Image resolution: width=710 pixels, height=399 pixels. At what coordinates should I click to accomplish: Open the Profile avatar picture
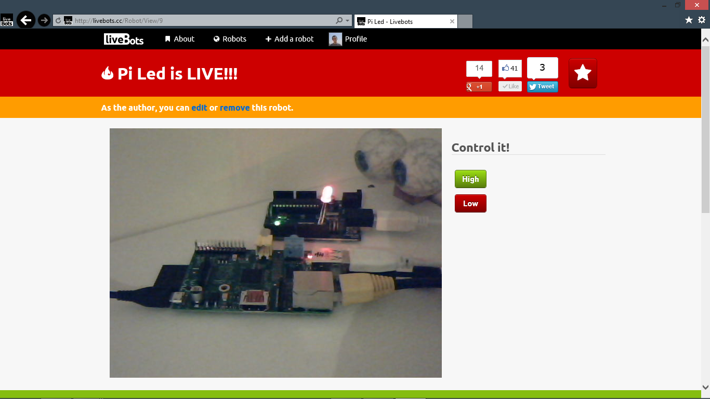click(335, 39)
